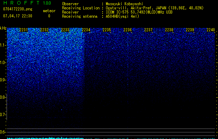Click the 2238 time marker
Viewport: 218px width, 139px height.
pyautogui.click(x=169, y=30)
